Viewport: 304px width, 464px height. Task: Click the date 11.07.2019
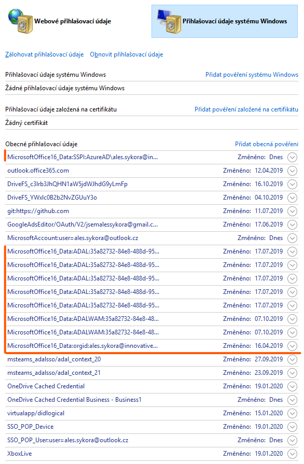pos(269,211)
